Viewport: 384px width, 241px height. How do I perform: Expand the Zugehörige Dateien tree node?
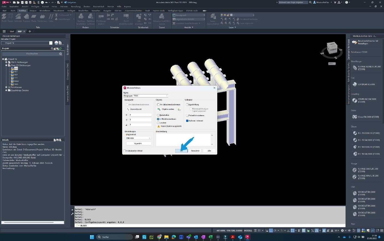point(6,90)
